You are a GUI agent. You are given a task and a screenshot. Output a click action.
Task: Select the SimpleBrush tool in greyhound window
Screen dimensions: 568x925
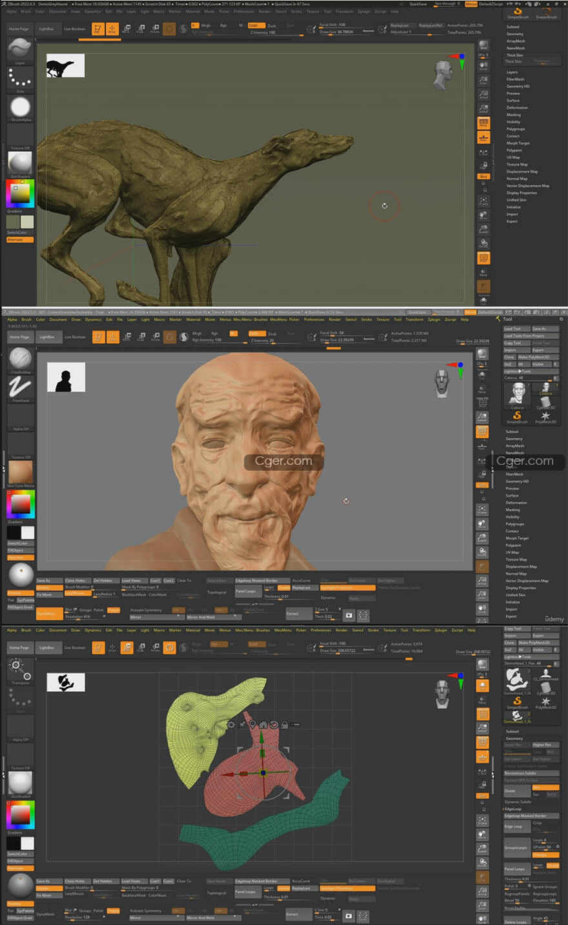tap(517, 13)
